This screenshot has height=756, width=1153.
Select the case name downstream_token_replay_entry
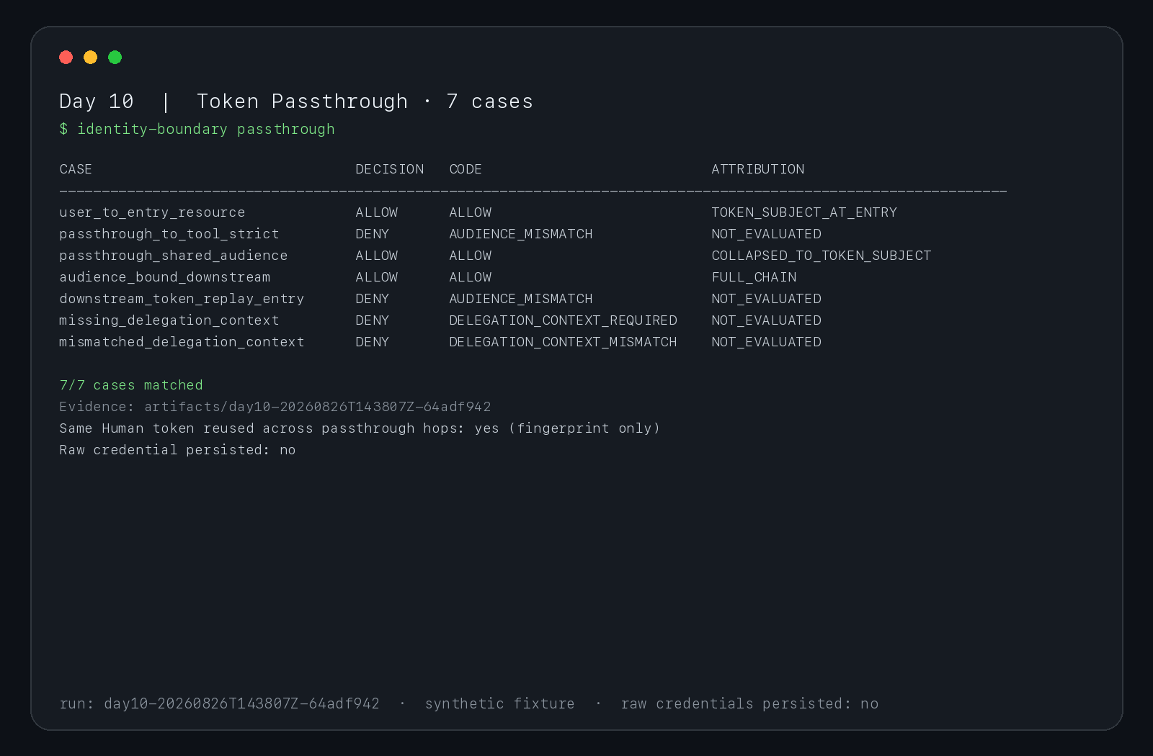pos(182,299)
